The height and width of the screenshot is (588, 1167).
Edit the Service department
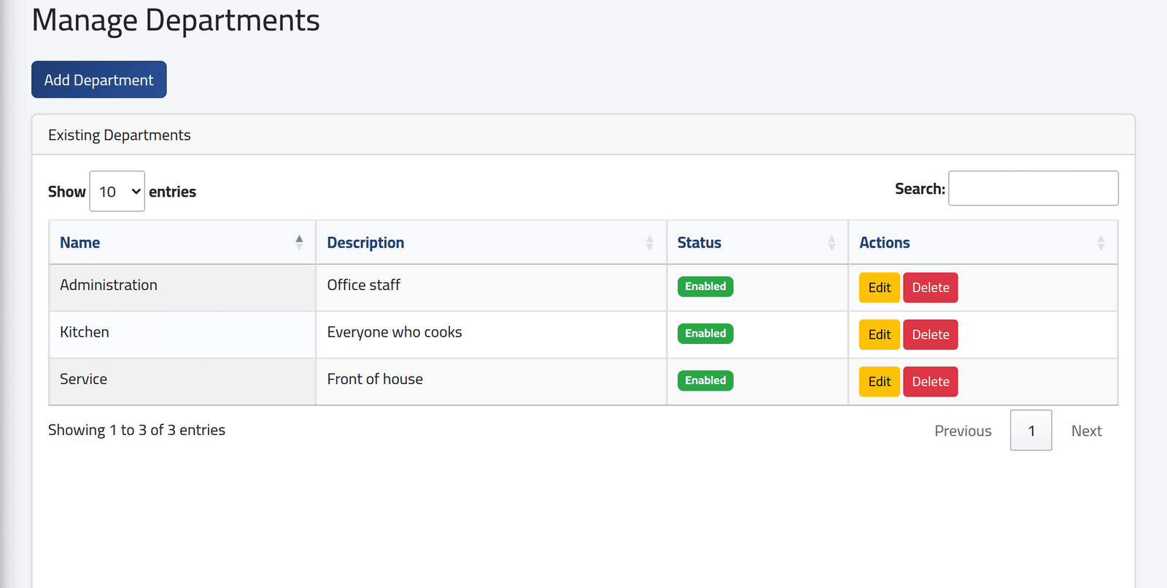coord(880,382)
